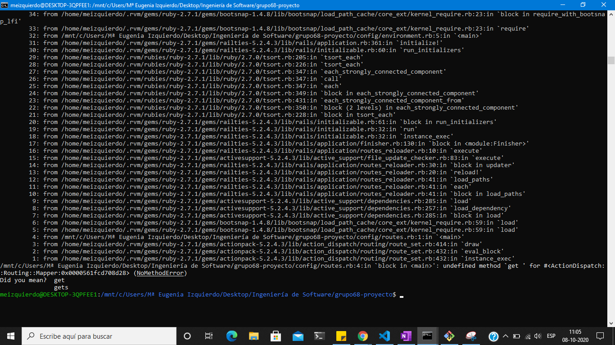This screenshot has width=615, height=345.
Task: Expand hidden system tray icons
Action: (506, 336)
